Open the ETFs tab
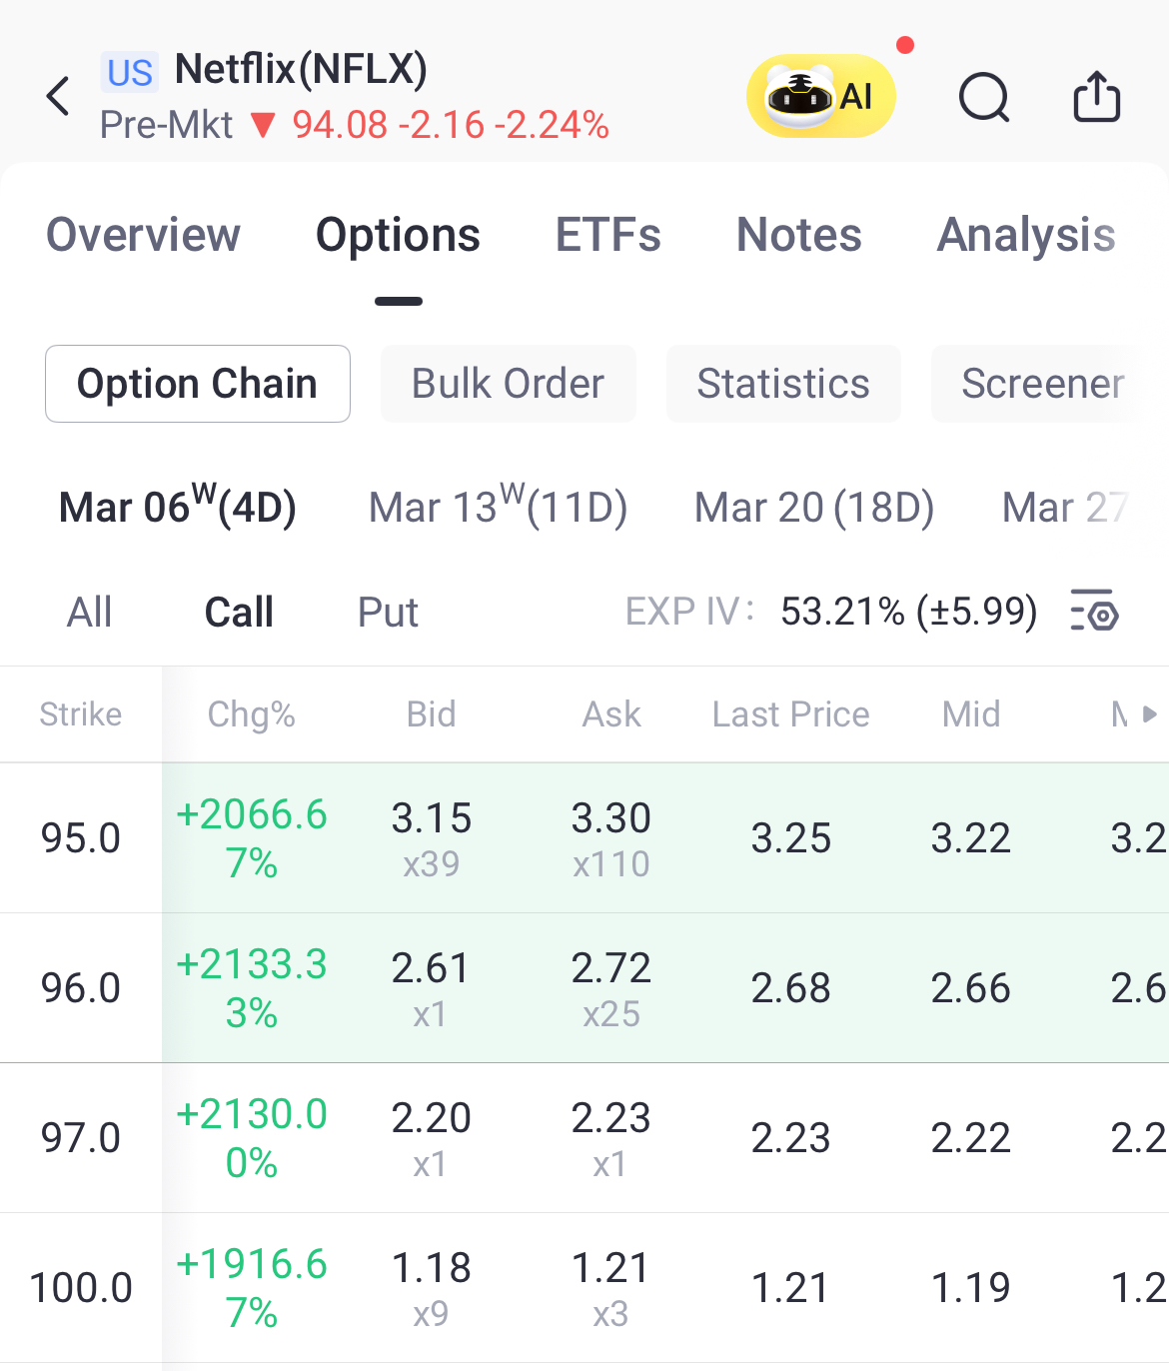This screenshot has width=1169, height=1371. 607,236
